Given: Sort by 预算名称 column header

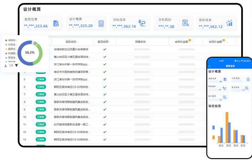Looking at the screenshot, I should coord(140,42).
